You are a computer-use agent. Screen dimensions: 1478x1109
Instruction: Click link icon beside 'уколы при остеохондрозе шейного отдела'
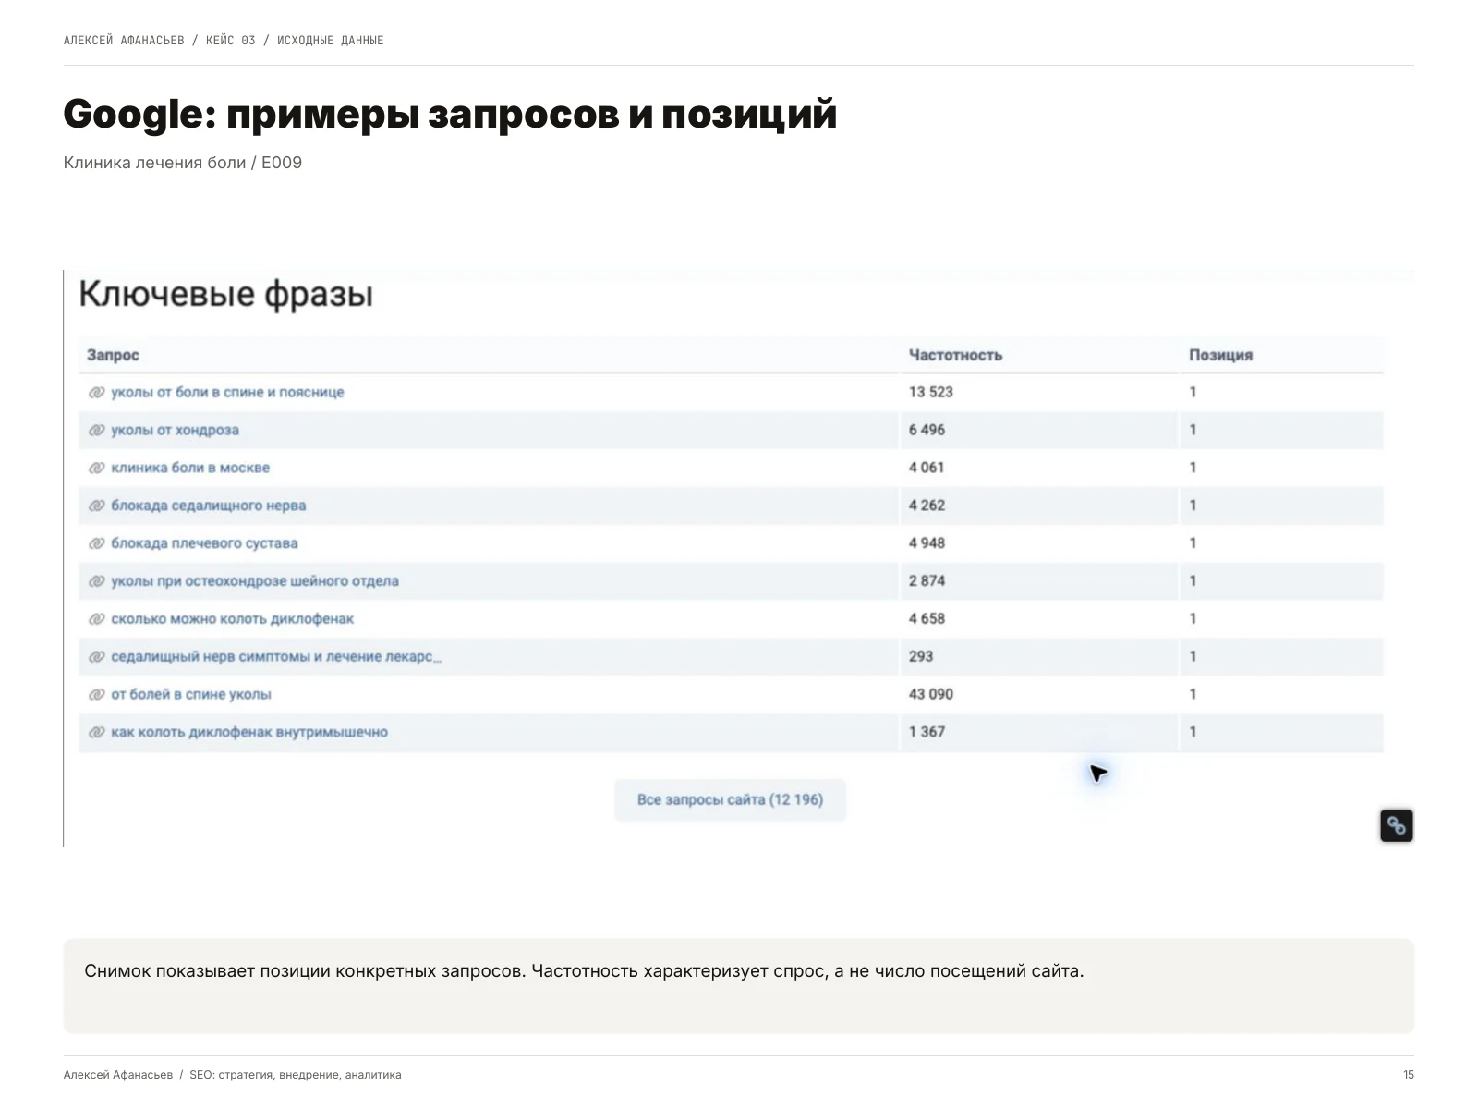click(96, 581)
